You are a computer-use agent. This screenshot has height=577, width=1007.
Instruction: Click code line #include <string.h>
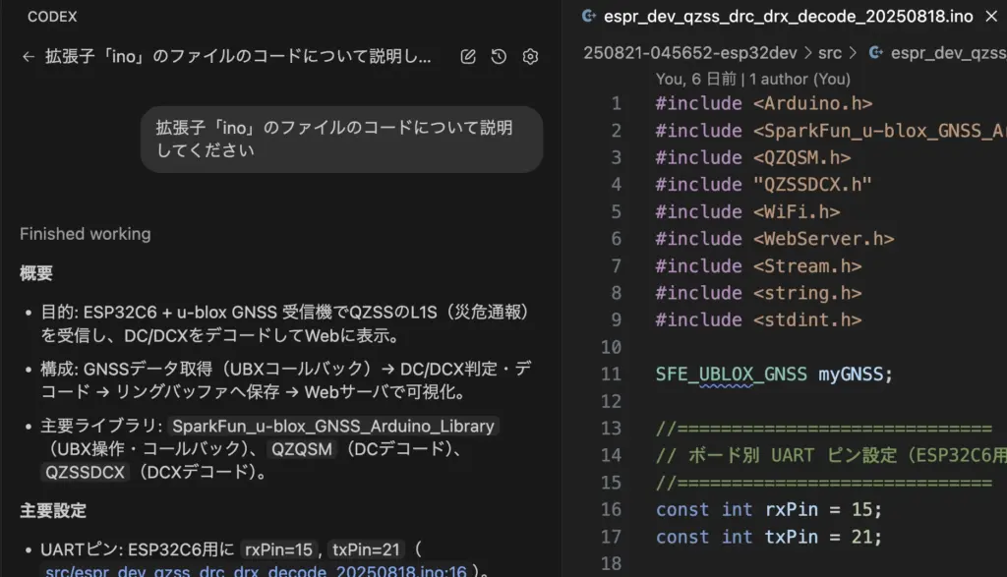pos(758,293)
